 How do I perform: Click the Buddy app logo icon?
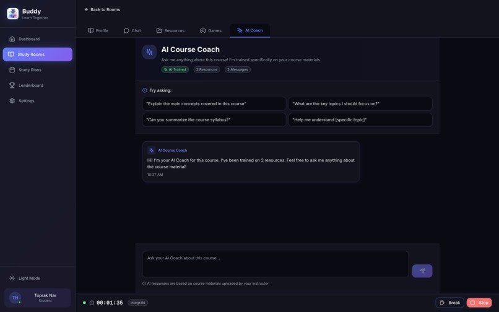(13, 14)
